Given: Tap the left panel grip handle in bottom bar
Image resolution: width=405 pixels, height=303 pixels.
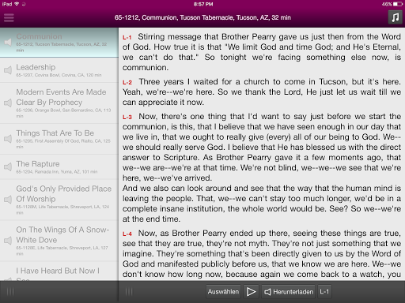Looking at the screenshot, I should point(10,292).
